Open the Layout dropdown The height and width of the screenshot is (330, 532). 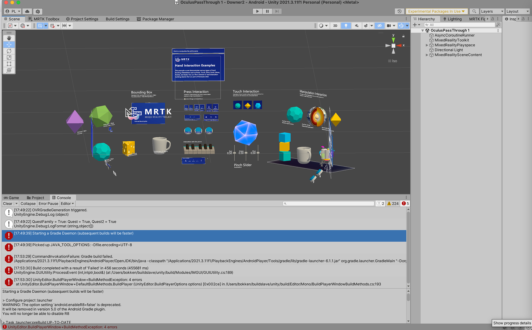[517, 11]
